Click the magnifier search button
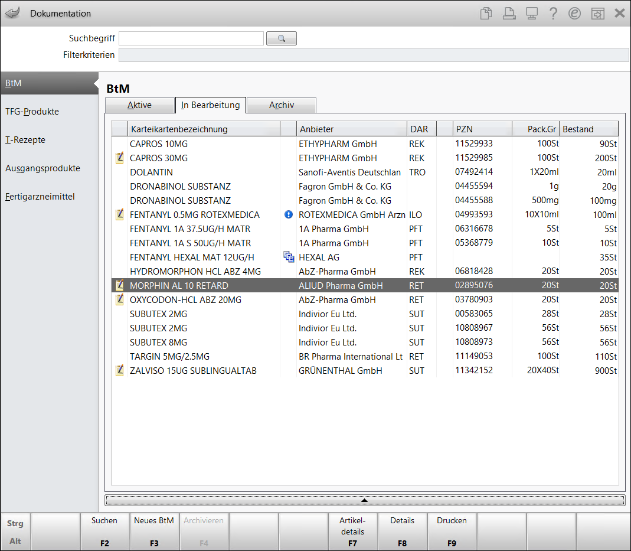The height and width of the screenshot is (551, 631). [282, 38]
